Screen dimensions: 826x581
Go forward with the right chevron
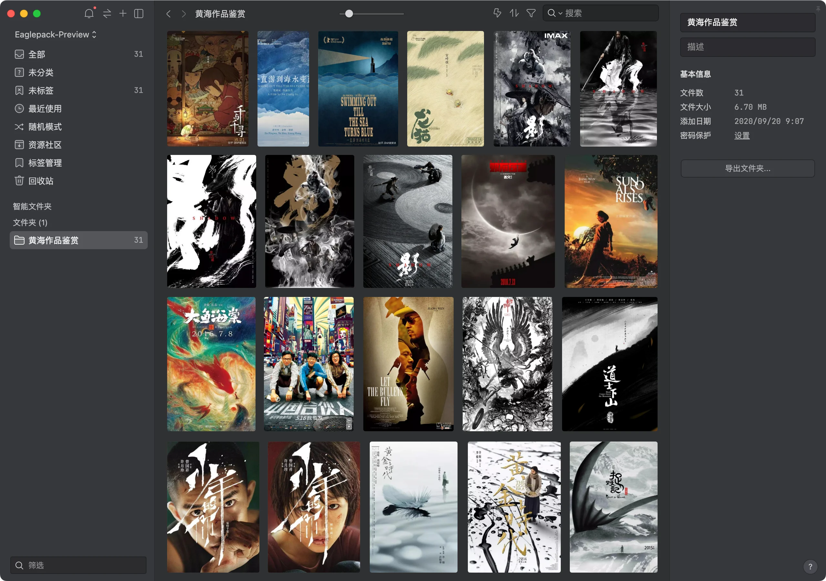(x=184, y=14)
